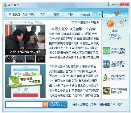Image resolution: width=131 pixels, height=113 pixels.
Task: Open the 海地大地震图片专题 link
Action: click(x=84, y=104)
